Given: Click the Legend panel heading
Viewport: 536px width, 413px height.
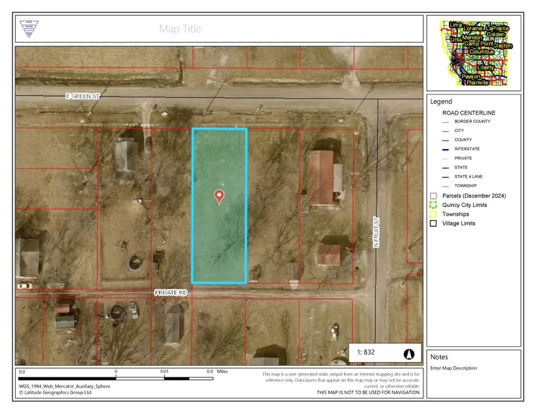Looking at the screenshot, I should coord(441,101).
